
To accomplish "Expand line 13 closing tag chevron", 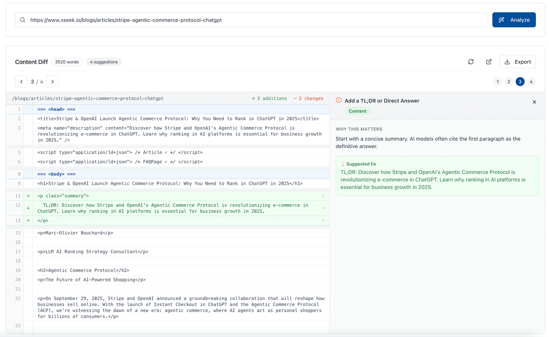I will (323, 220).
